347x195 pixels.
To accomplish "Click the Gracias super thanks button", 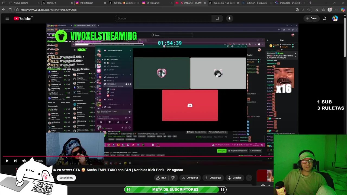I will click(234, 178).
